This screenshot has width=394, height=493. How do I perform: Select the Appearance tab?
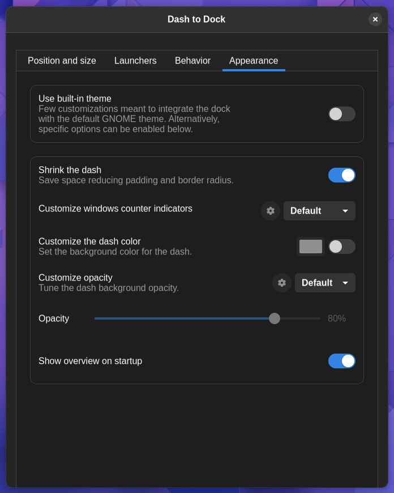254,61
